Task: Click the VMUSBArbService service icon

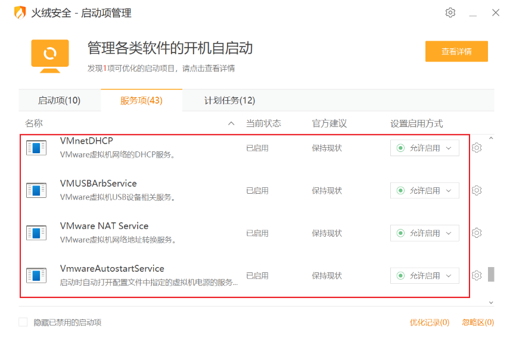Action: coord(36,190)
